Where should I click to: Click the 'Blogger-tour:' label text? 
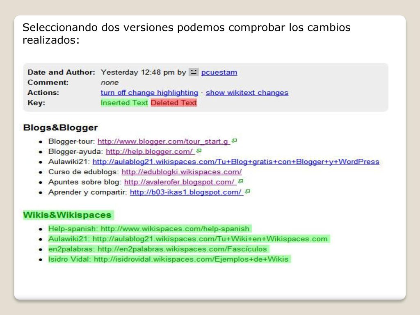(x=71, y=142)
